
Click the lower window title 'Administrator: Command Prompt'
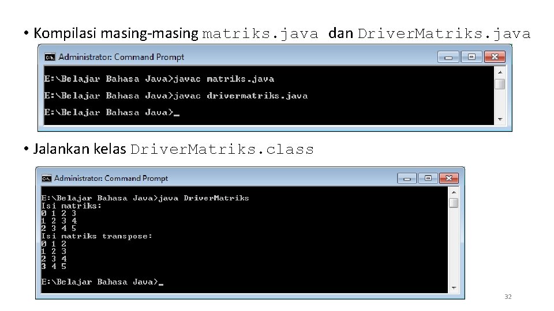click(111, 178)
